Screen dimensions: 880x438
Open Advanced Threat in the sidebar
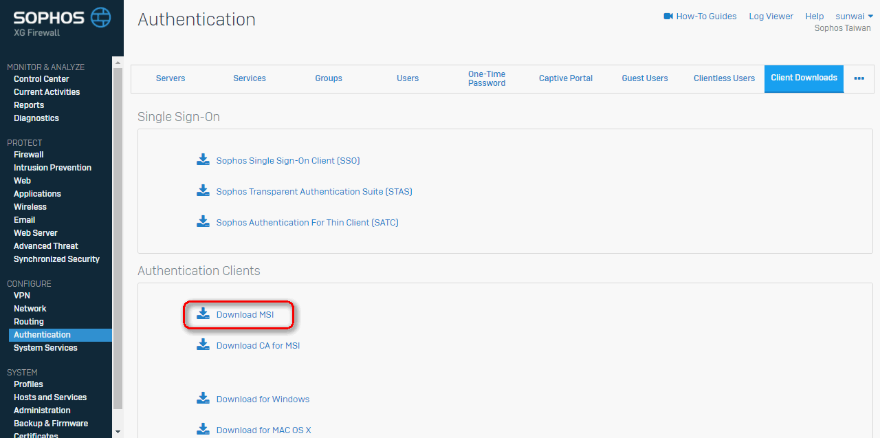tap(46, 246)
